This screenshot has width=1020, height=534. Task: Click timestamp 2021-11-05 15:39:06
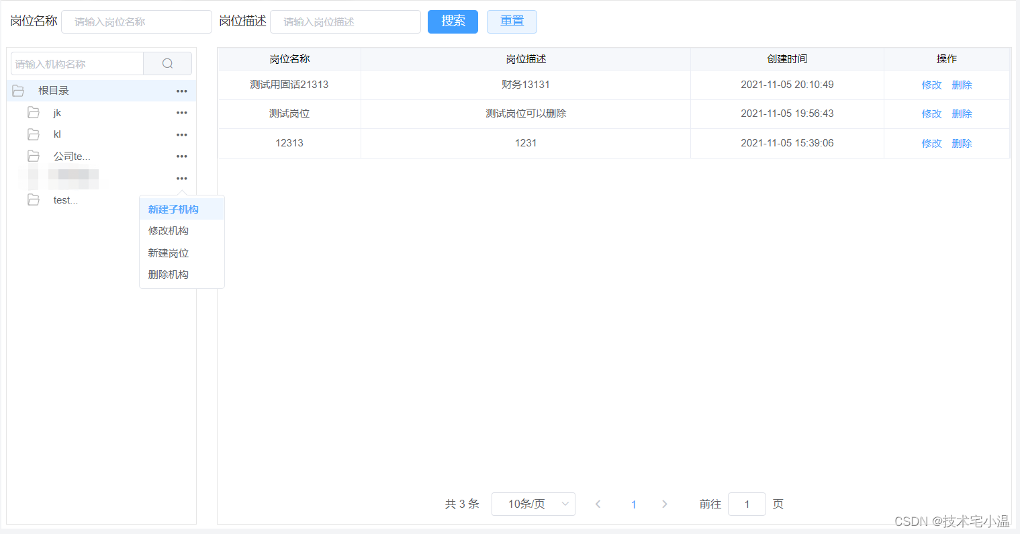(x=787, y=143)
